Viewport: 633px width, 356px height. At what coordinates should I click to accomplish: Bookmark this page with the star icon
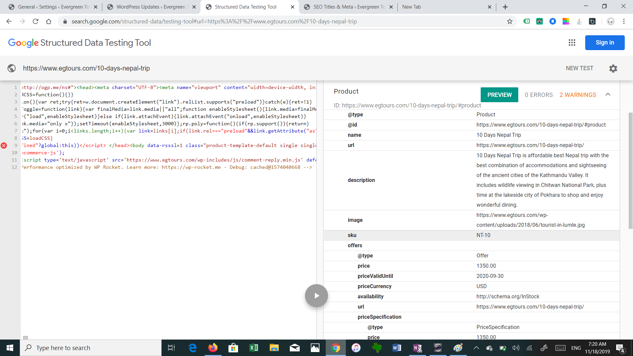(510, 21)
